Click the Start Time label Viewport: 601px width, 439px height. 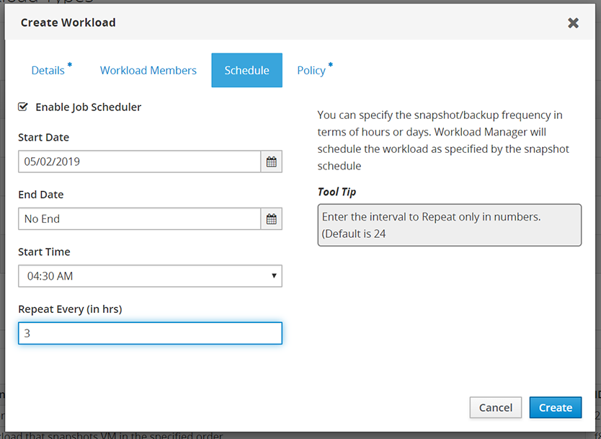click(44, 252)
